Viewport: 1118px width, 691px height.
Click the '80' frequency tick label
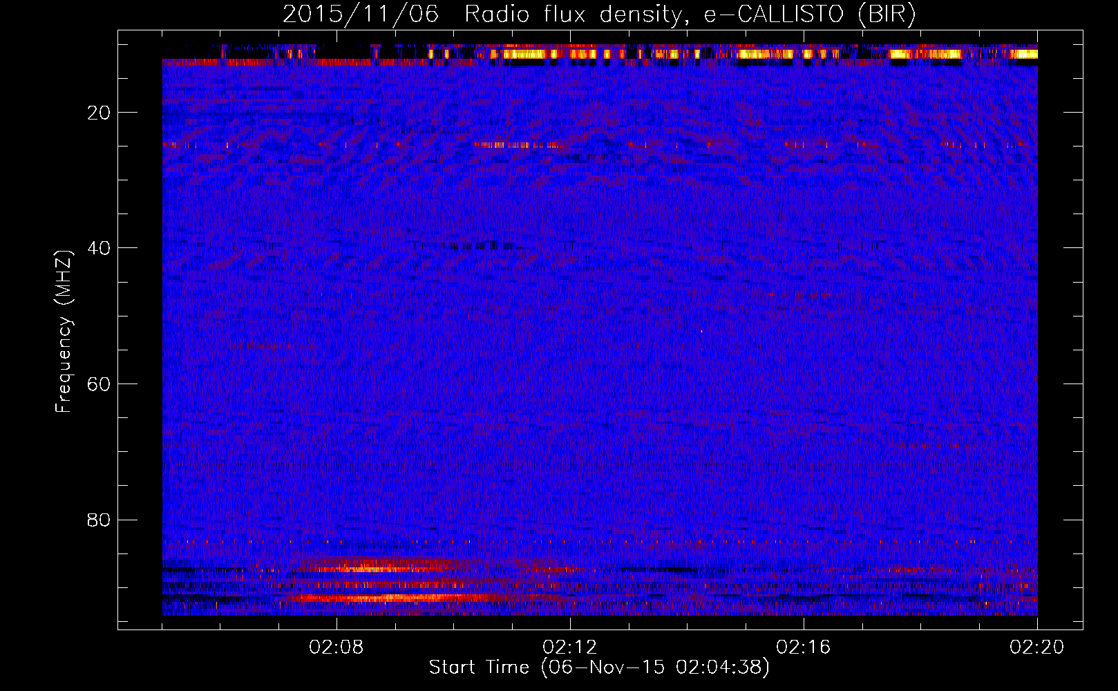100,520
